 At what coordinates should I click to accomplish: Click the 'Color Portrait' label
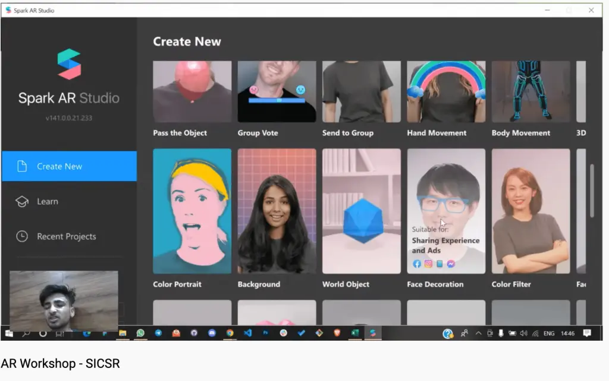point(177,284)
